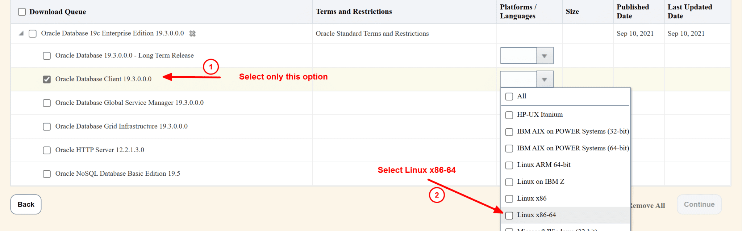Check the Linux x86-64 platform option
The height and width of the screenshot is (231, 742).
tap(509, 215)
